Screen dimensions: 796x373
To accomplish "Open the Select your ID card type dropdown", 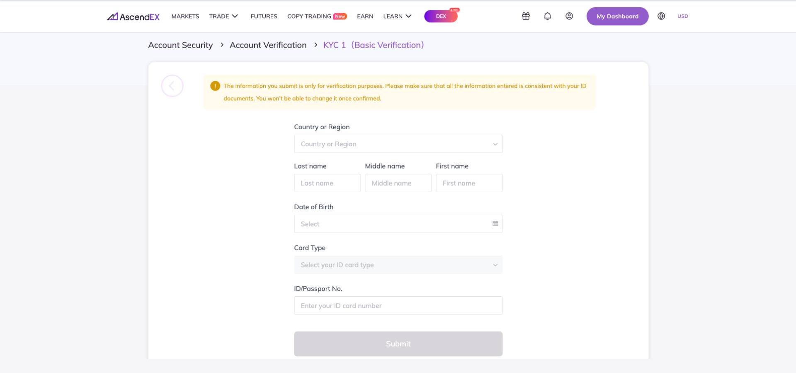I will point(398,265).
